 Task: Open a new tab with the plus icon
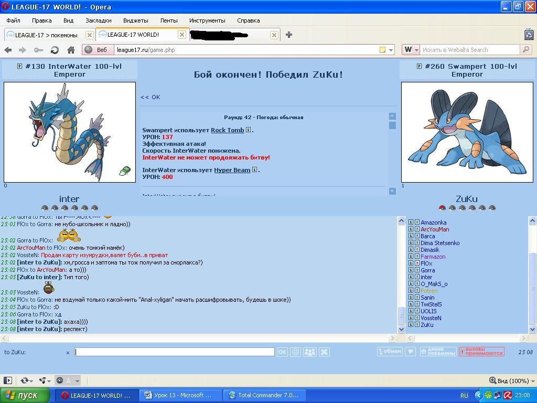coord(289,35)
